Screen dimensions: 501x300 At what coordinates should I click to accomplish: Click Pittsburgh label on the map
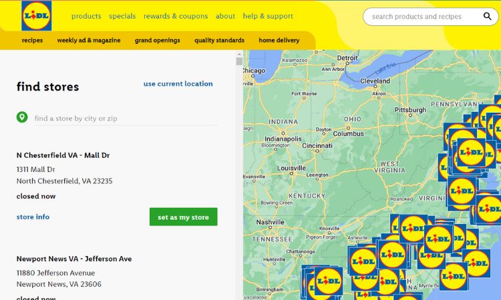tap(410, 110)
